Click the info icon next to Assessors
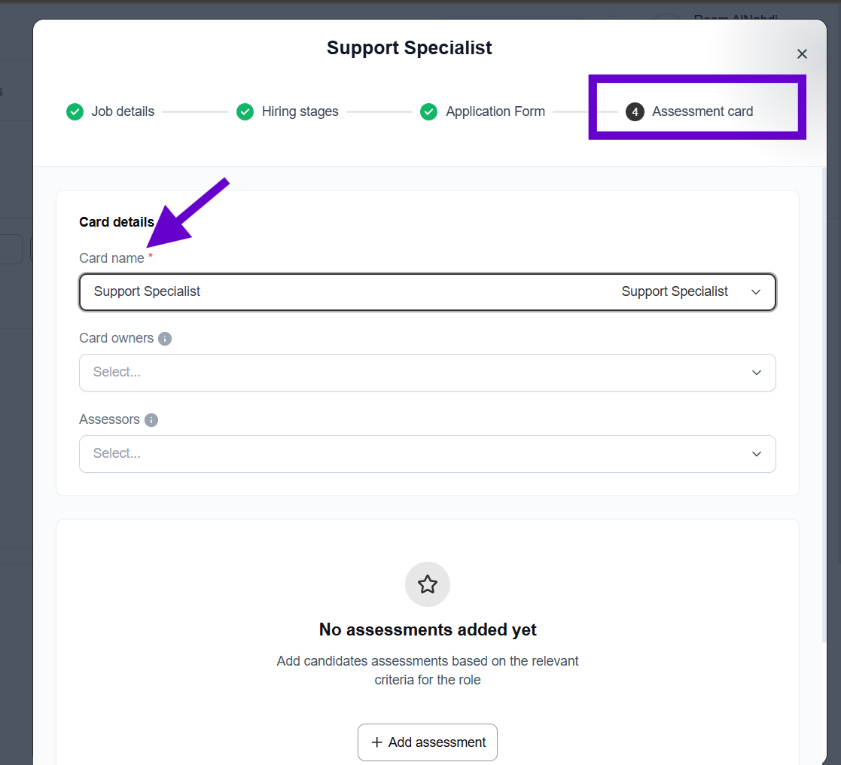 (151, 420)
